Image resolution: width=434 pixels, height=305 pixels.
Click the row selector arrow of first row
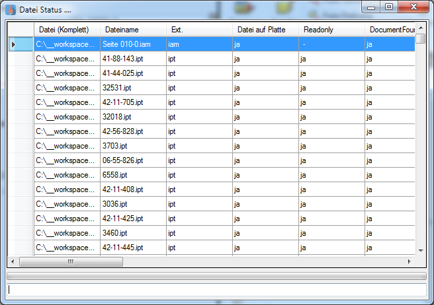13,44
